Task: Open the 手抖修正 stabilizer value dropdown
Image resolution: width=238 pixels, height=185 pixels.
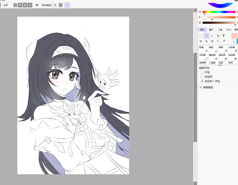Action: click(60, 5)
